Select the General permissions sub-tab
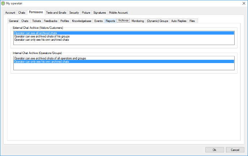The height and width of the screenshot is (156, 248). coord(14,21)
